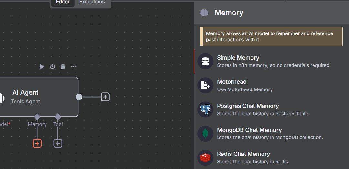
Task: Delete the AI Agent node with trash icon
Action: point(63,67)
